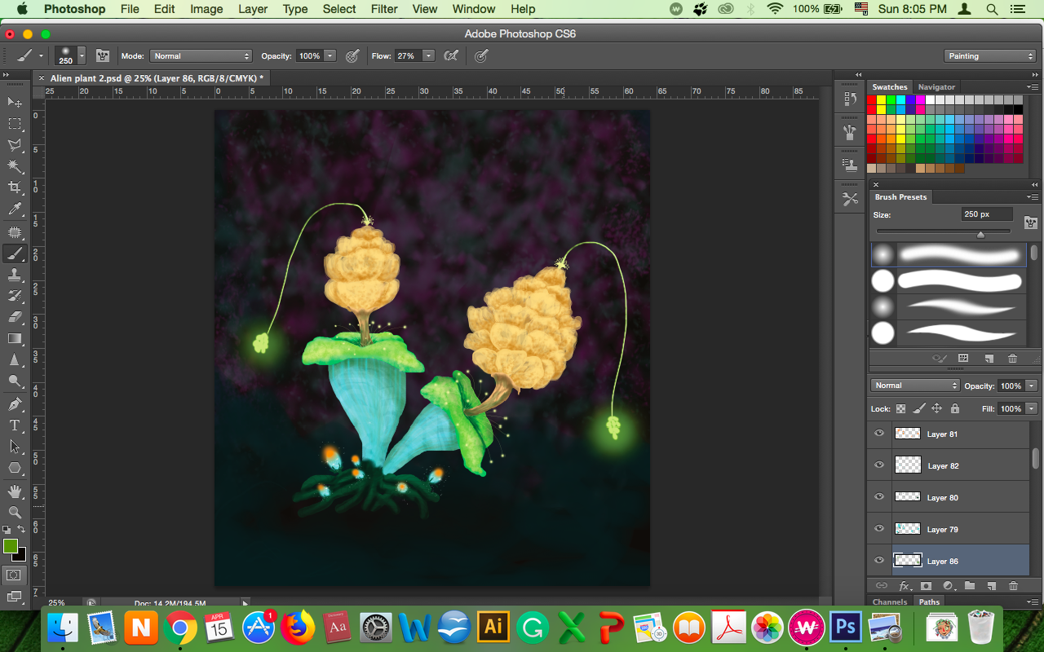This screenshot has height=652, width=1044.
Task: Open Tool Preset picker arrow
Action: click(41, 56)
